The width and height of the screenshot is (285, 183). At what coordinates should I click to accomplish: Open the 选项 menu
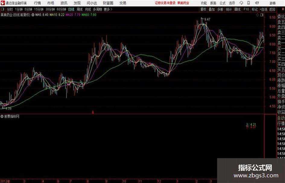click(232, 3)
